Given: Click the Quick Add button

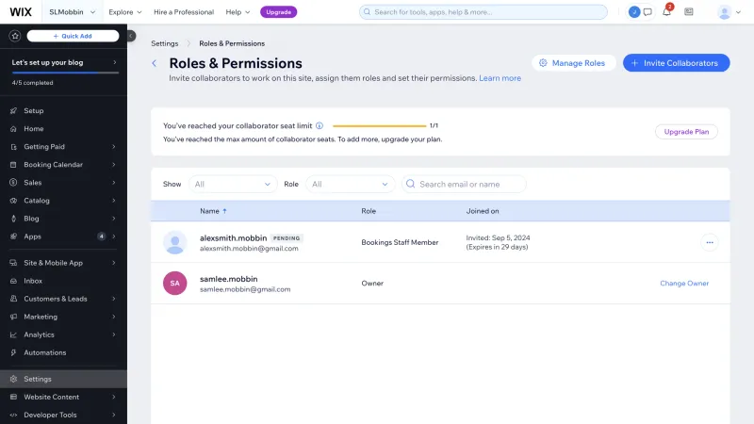Looking at the screenshot, I should coord(74,36).
